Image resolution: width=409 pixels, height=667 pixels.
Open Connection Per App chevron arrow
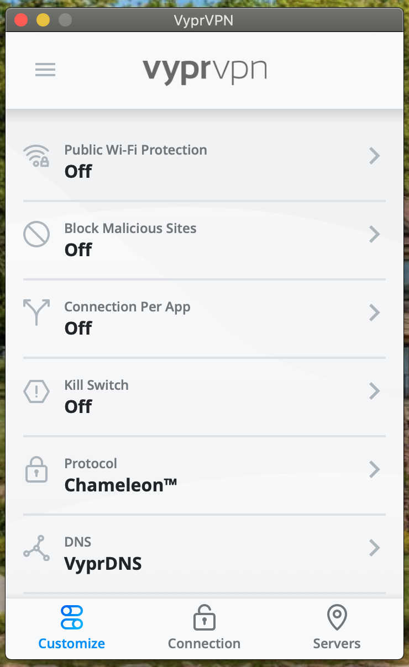click(x=375, y=313)
